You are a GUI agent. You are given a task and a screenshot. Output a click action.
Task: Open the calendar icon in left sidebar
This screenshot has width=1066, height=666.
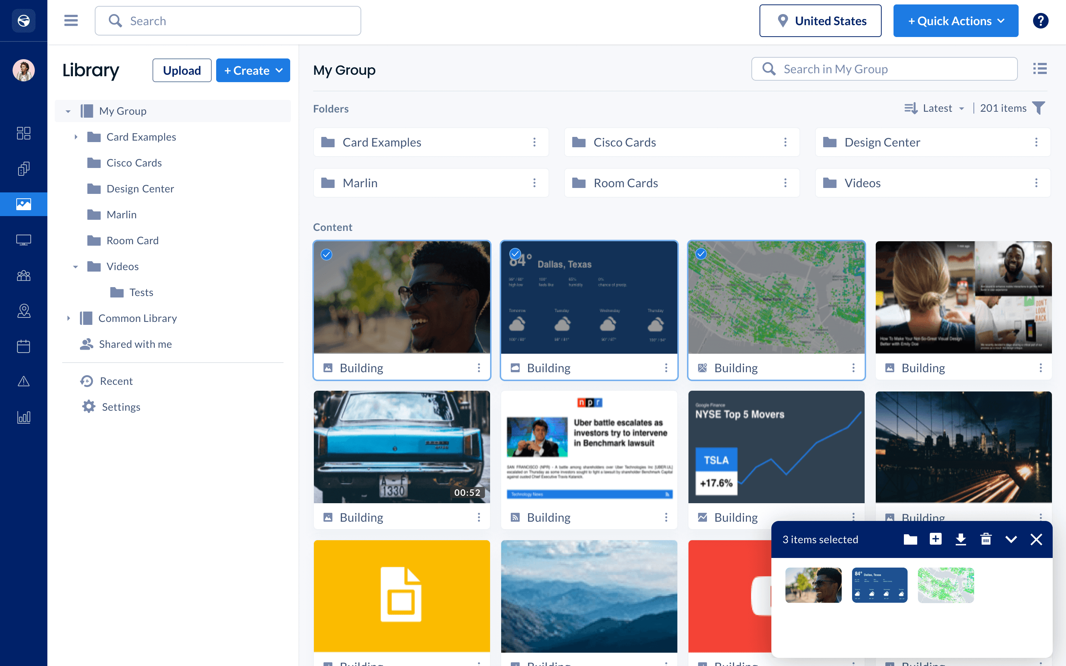coord(23,346)
